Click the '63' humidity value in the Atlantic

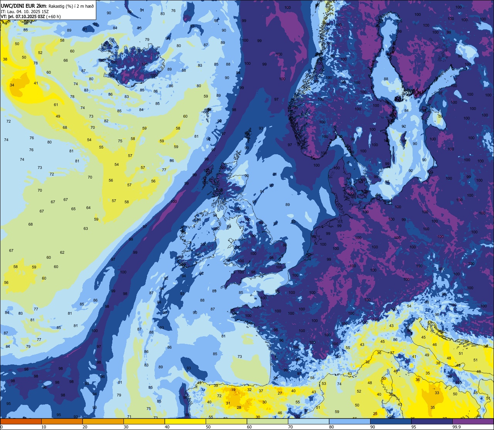[86, 229]
